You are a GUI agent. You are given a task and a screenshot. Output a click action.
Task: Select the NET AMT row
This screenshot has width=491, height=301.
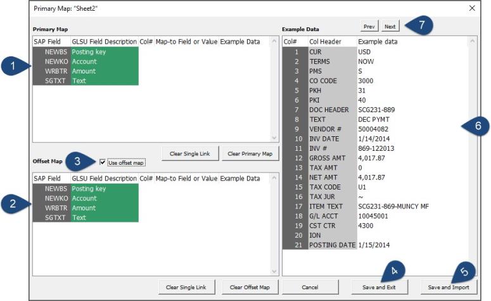pos(375,177)
